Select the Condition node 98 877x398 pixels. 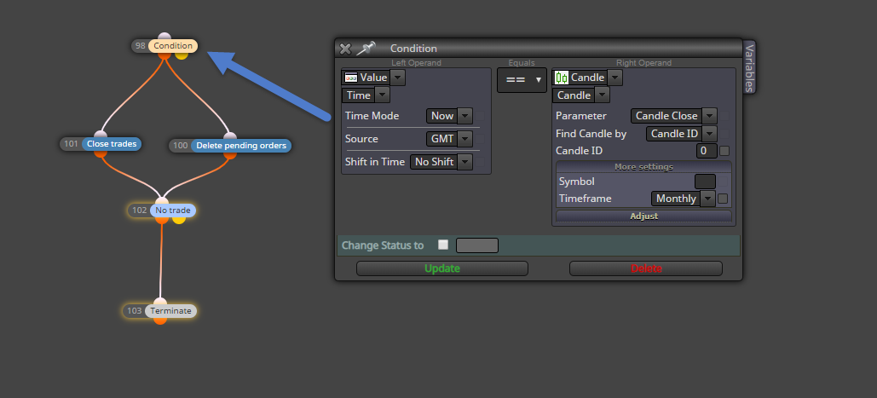coord(173,46)
